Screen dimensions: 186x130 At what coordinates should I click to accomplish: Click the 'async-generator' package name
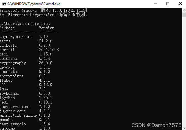(x=16, y=37)
